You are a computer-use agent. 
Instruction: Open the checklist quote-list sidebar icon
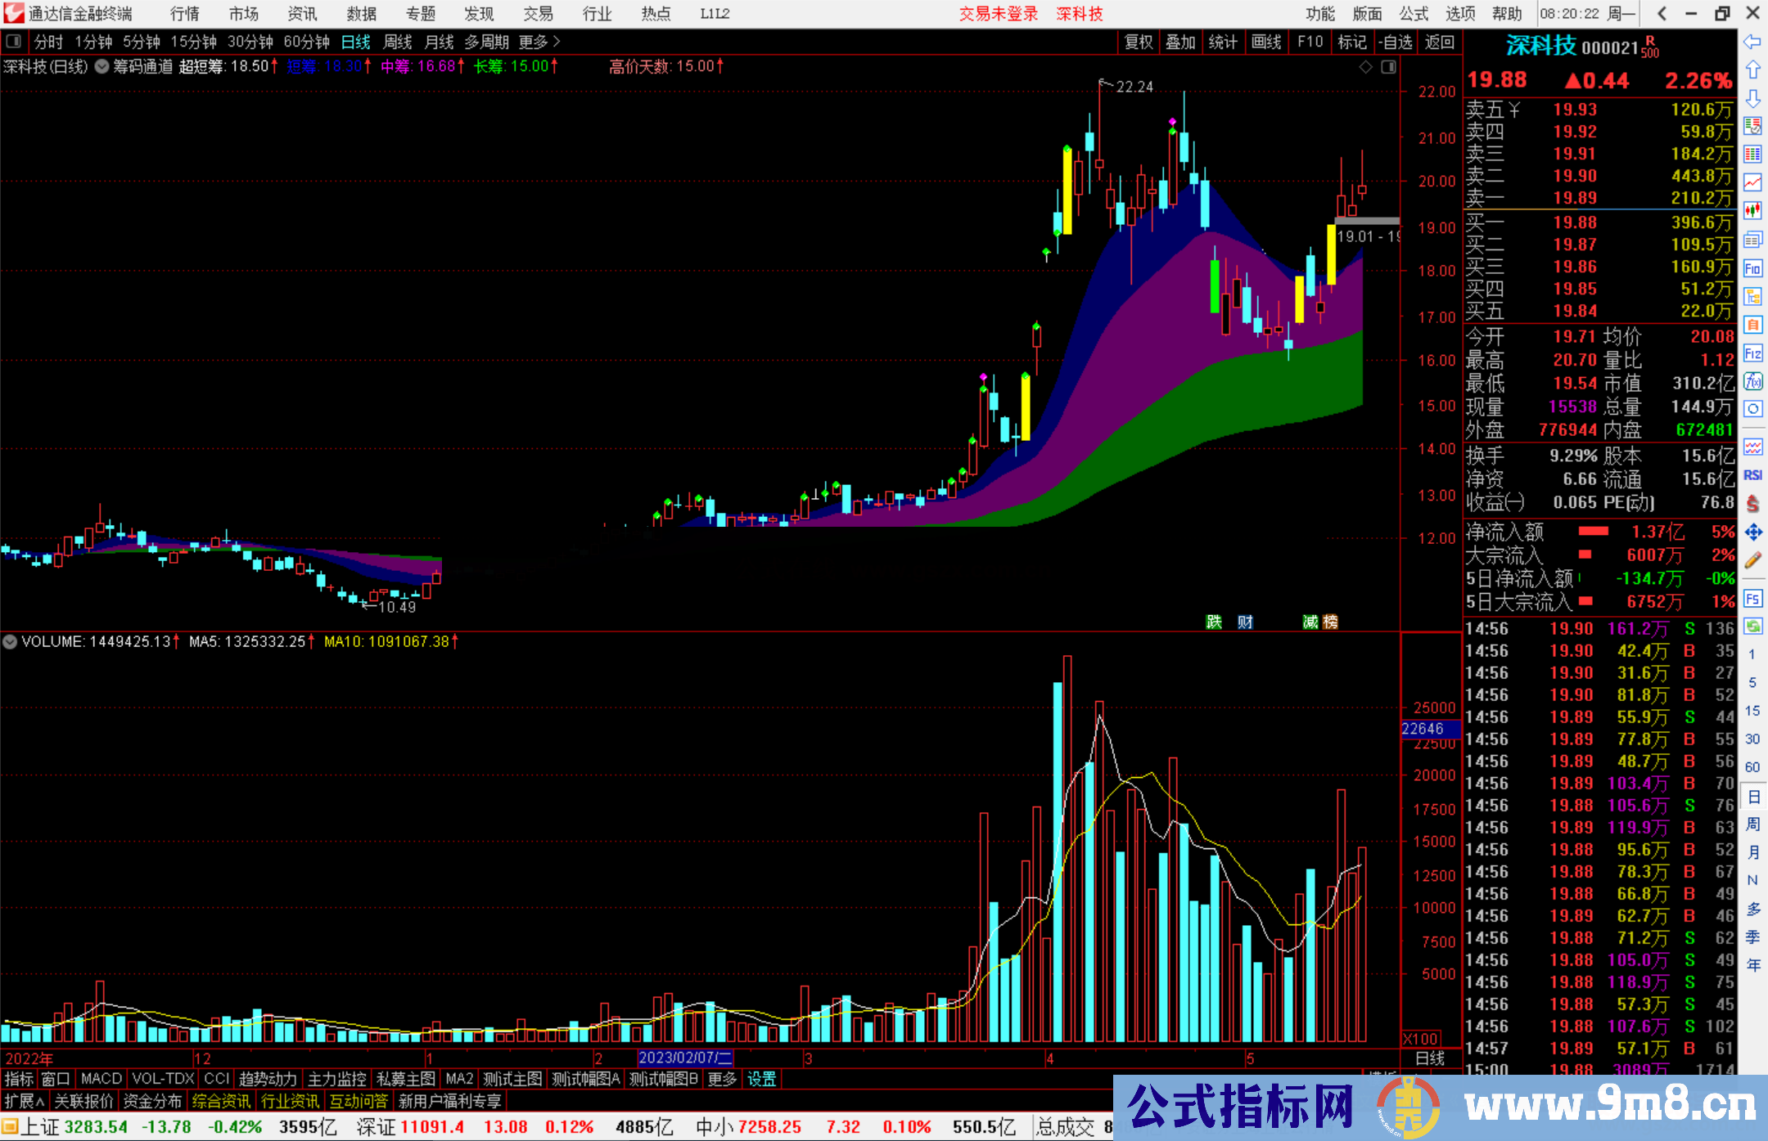point(1752,126)
